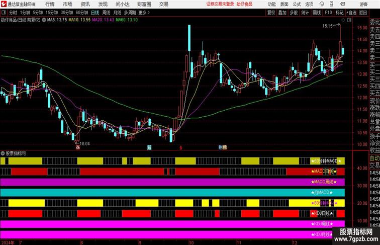Open the 功能 menu

click(271, 4)
